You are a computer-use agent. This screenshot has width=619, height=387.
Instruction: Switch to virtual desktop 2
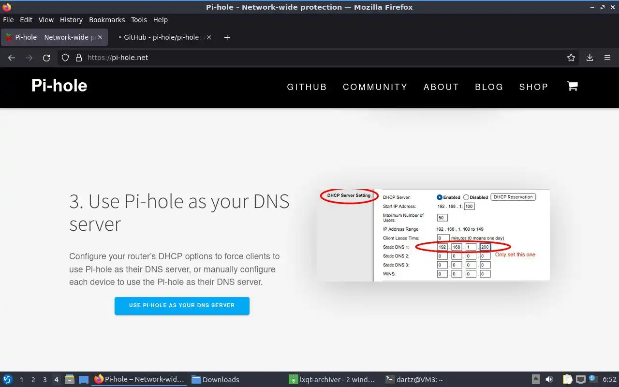[33, 379]
